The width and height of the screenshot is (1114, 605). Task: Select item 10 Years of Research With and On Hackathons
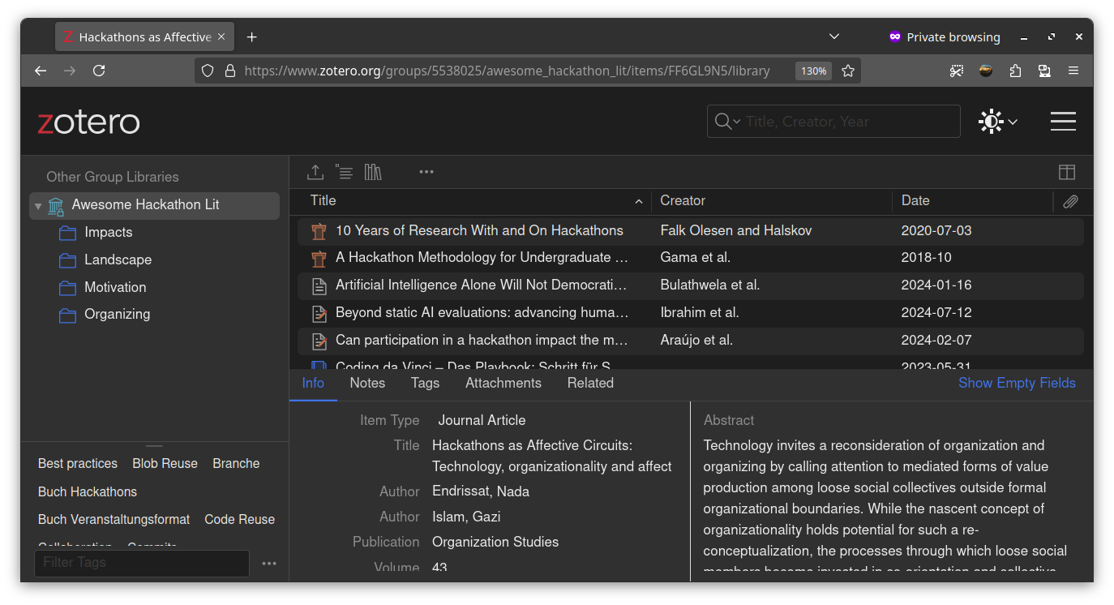coord(479,230)
